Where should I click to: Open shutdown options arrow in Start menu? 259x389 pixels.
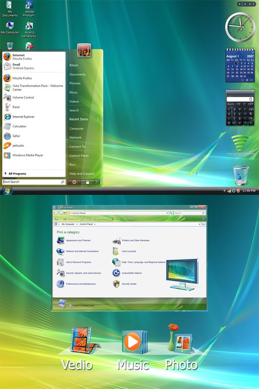(x=97, y=182)
